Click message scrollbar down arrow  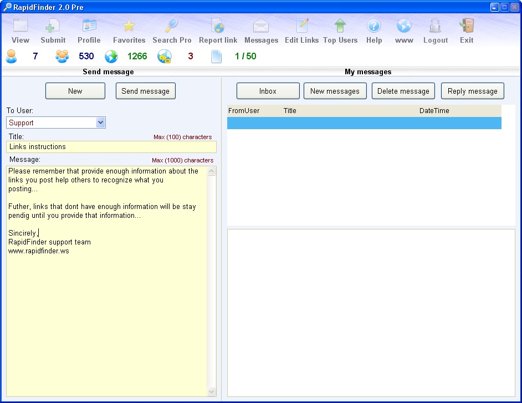[x=211, y=391]
